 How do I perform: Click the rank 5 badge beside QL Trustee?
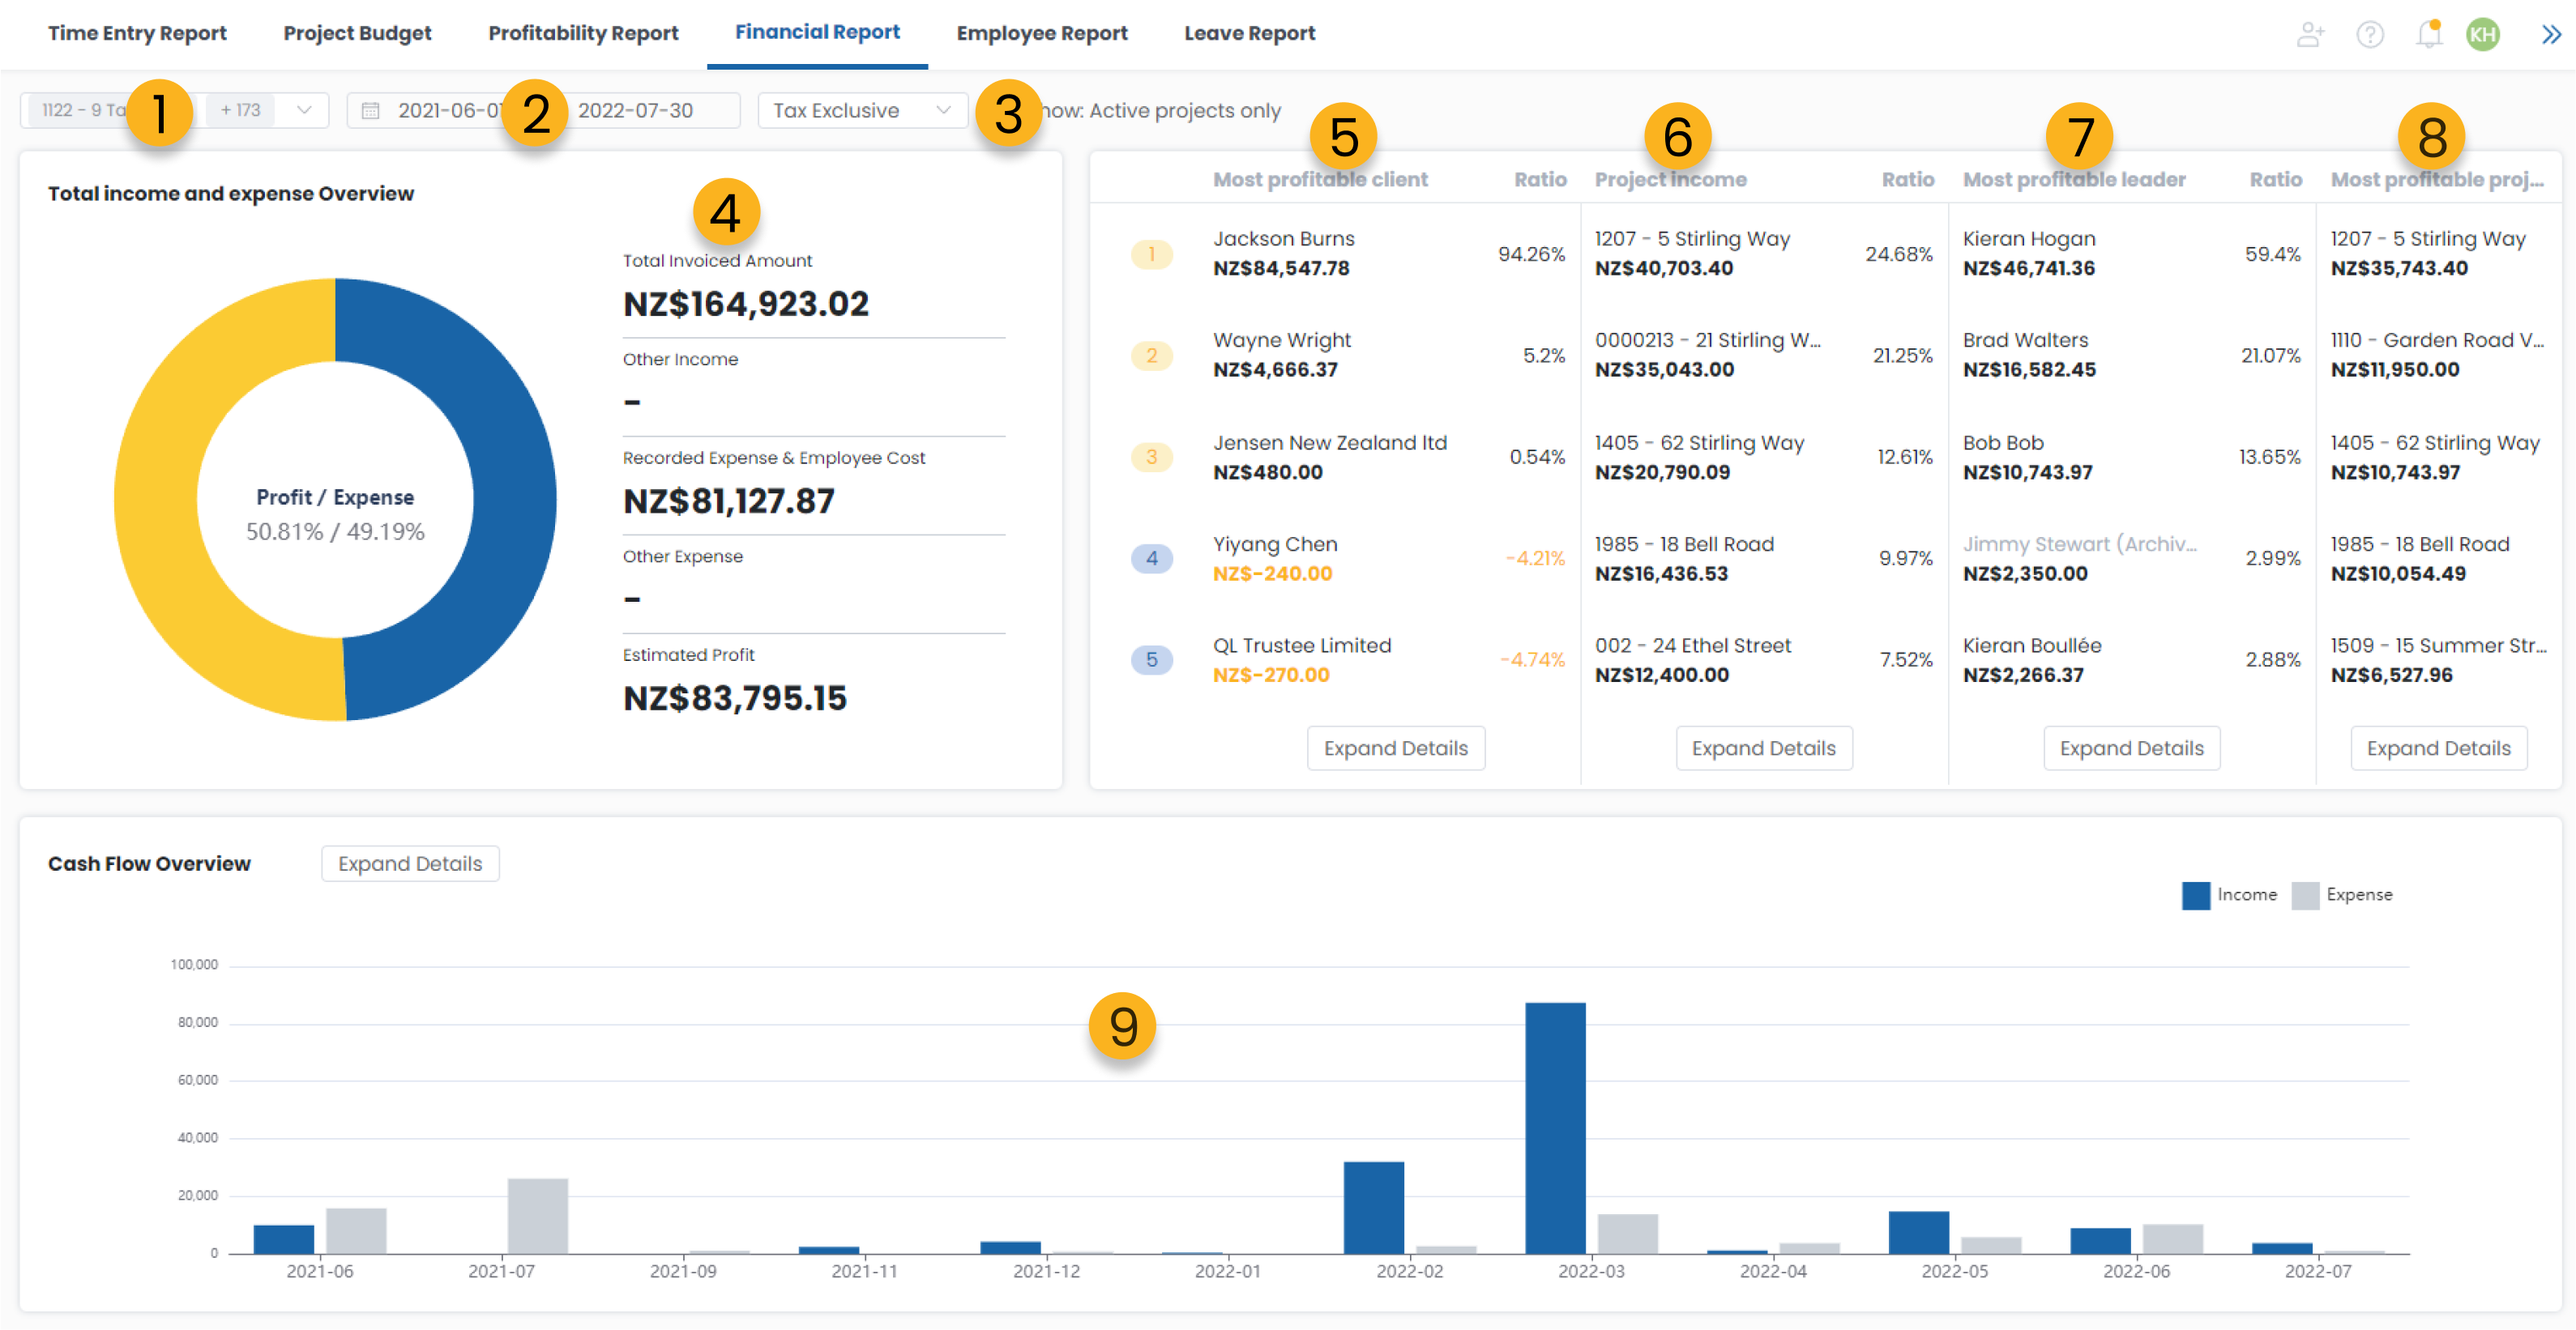(x=1151, y=659)
